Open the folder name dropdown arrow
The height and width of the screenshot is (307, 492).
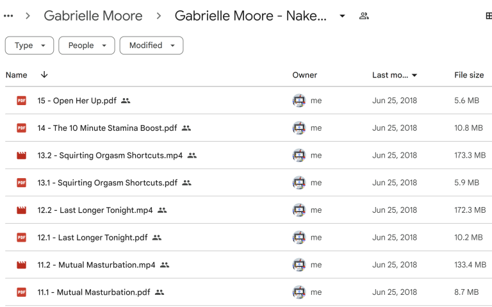tap(342, 16)
